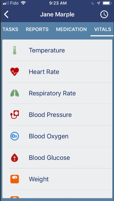Screen dimensions: 114x201
Task: Tap the red heart rate icon
Action: (14, 72)
